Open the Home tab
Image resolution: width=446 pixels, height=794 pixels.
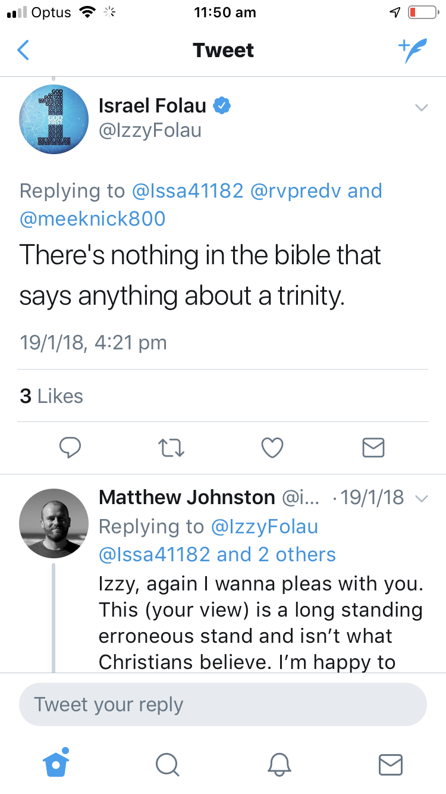[x=56, y=764]
